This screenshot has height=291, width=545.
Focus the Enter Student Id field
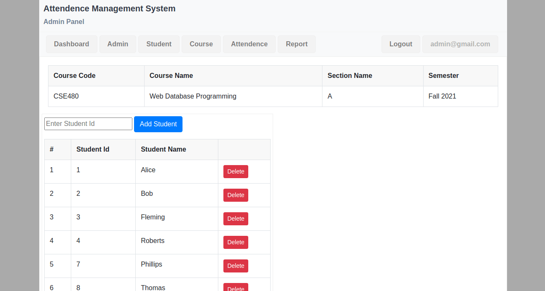[x=88, y=124]
